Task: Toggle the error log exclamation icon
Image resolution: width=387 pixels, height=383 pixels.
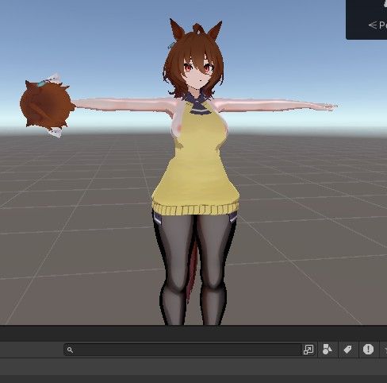Action: pos(368,350)
